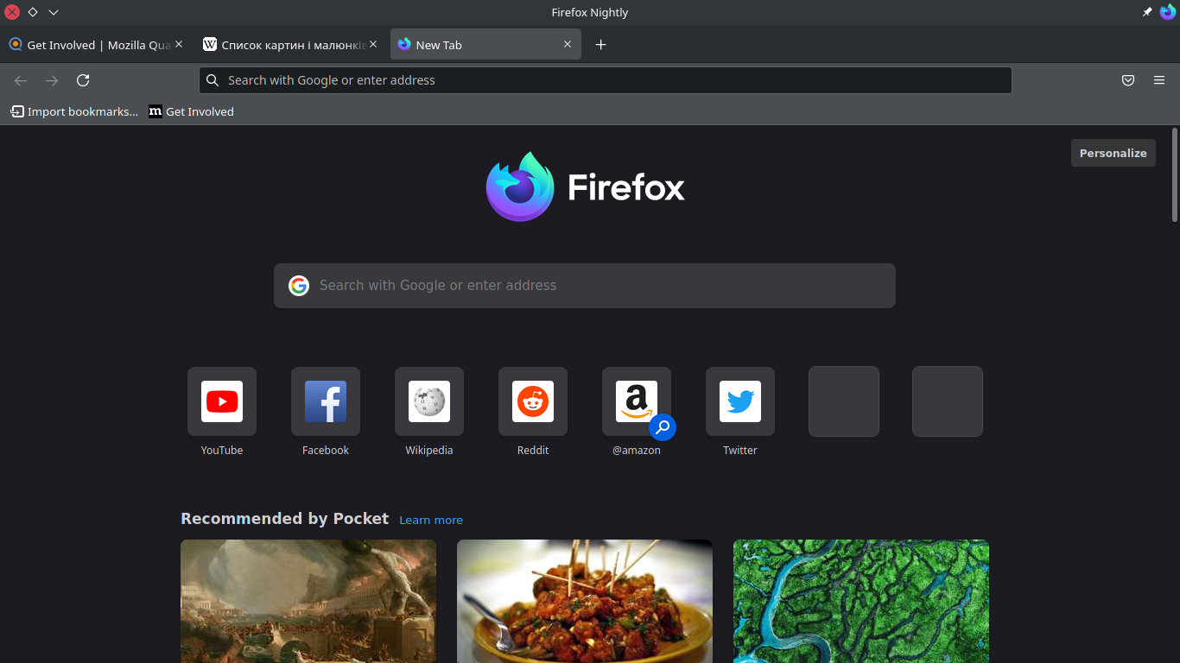Image resolution: width=1180 pixels, height=663 pixels.
Task: Focus the address bar search field
Action: tap(606, 80)
